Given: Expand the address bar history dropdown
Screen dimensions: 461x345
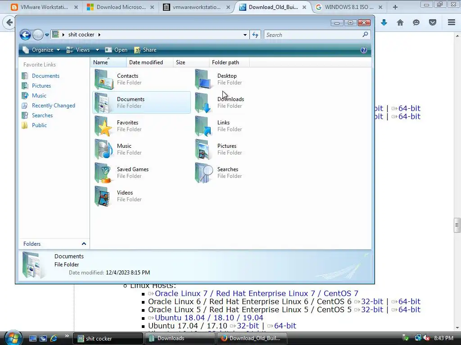Looking at the screenshot, I should tap(245, 35).
